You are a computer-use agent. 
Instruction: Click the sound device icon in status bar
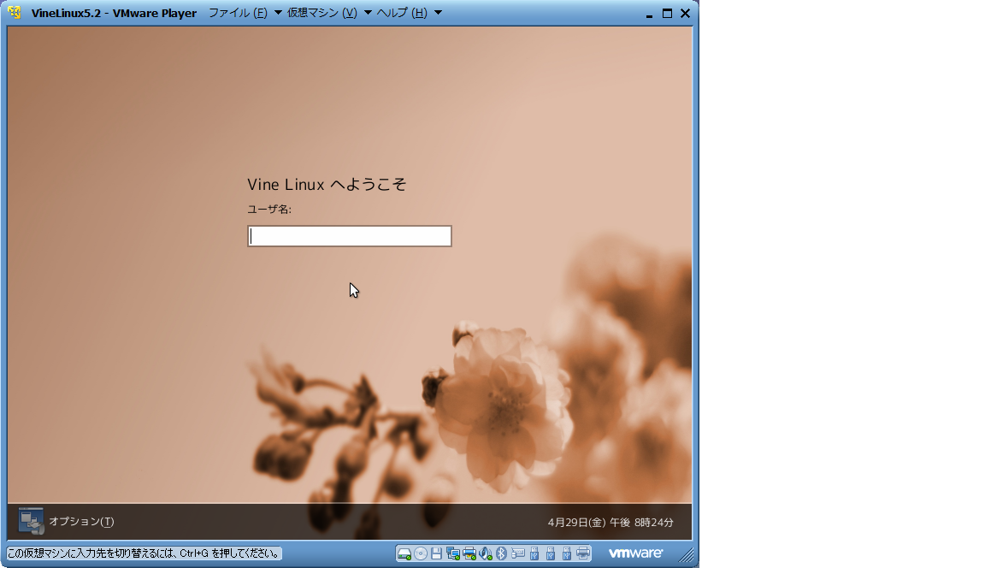point(486,553)
